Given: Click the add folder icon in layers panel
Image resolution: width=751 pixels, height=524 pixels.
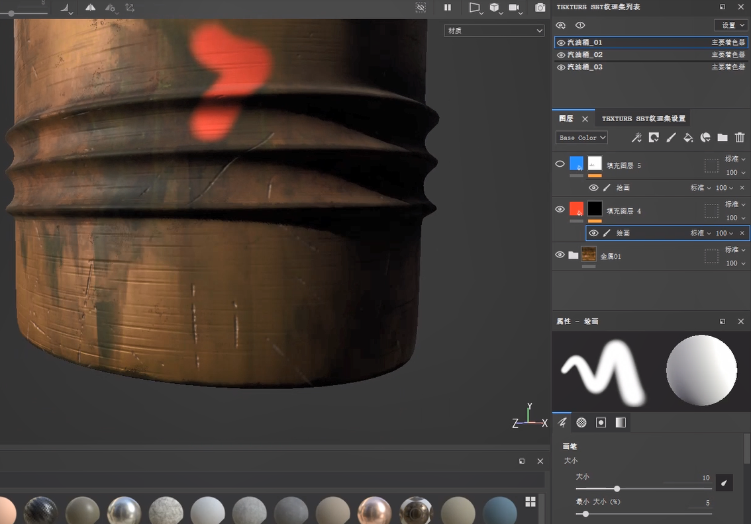Looking at the screenshot, I should coord(723,138).
